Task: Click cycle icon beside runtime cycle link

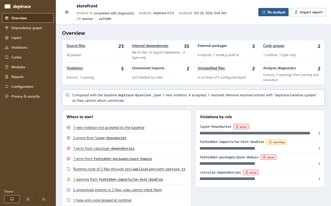Action: 69,169
